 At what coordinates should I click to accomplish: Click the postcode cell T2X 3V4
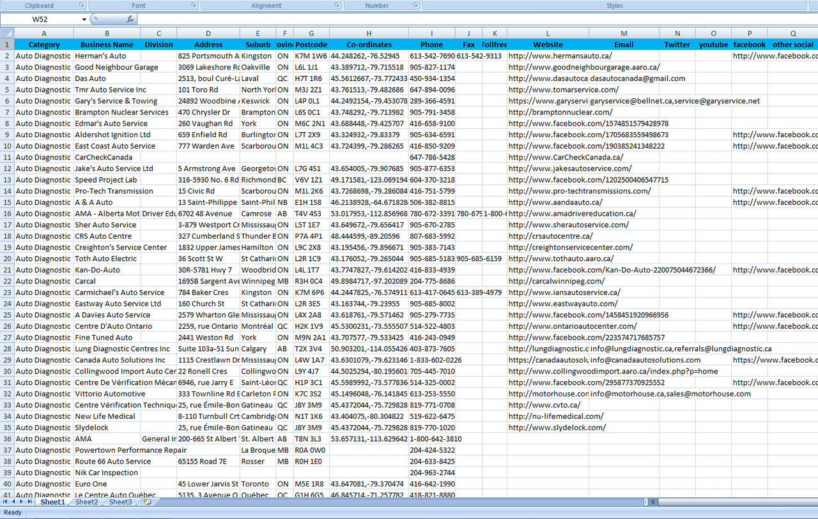[311, 349]
